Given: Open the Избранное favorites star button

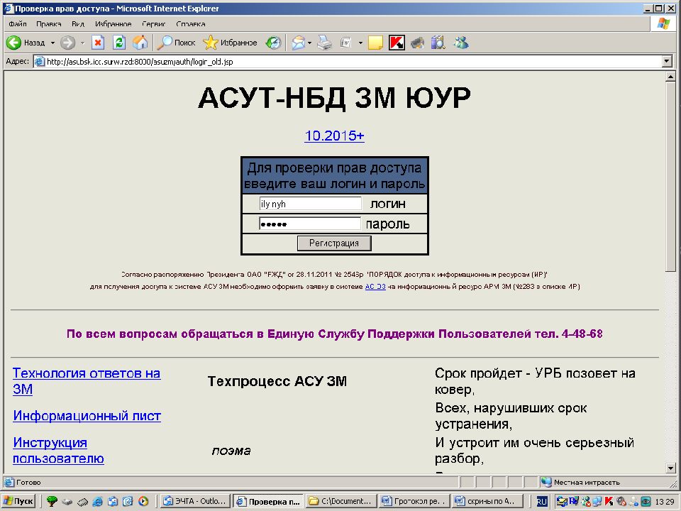Looking at the screenshot, I should pyautogui.click(x=230, y=43).
